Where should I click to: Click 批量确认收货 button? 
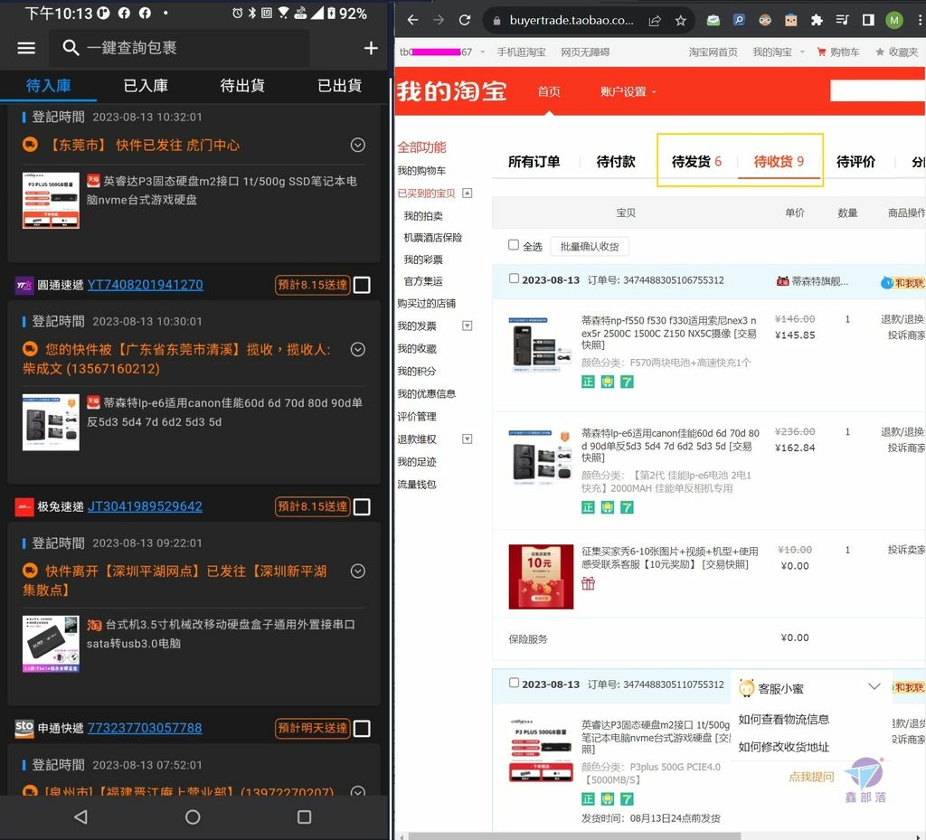tap(590, 246)
